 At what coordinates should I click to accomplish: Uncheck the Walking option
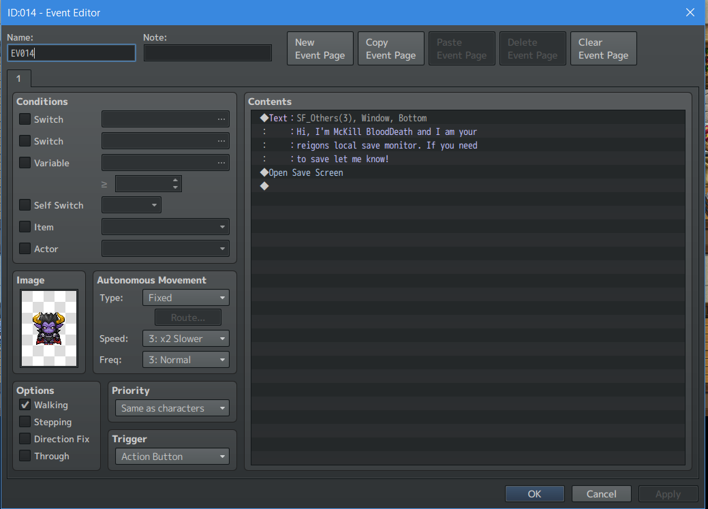(x=25, y=405)
